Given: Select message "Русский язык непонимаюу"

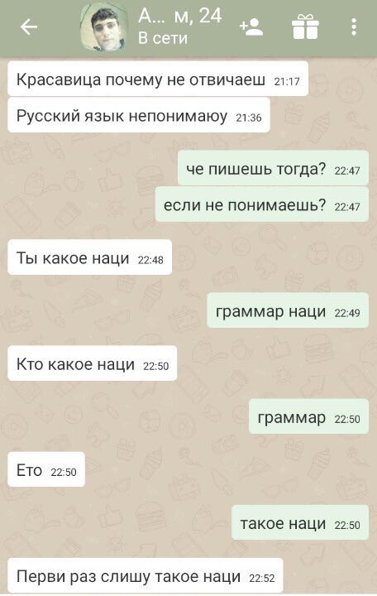Looking at the screenshot, I should pyautogui.click(x=139, y=116).
